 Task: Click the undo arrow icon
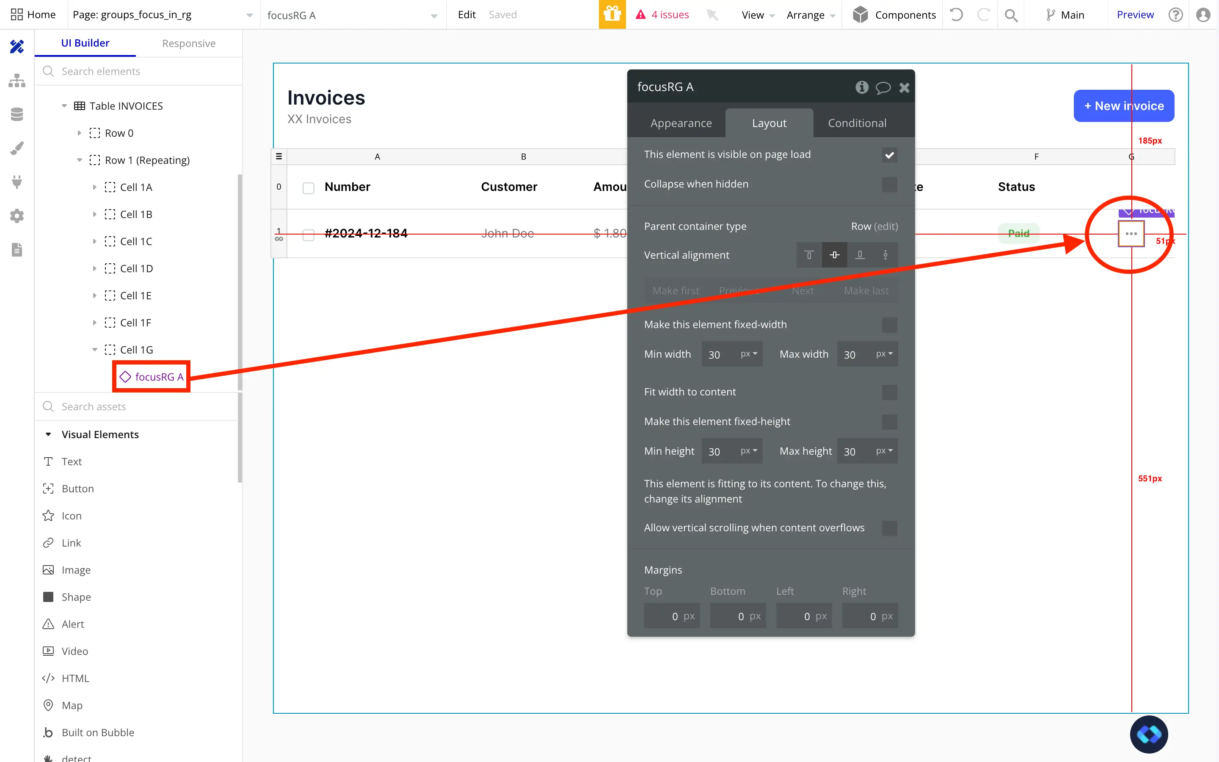(x=956, y=15)
